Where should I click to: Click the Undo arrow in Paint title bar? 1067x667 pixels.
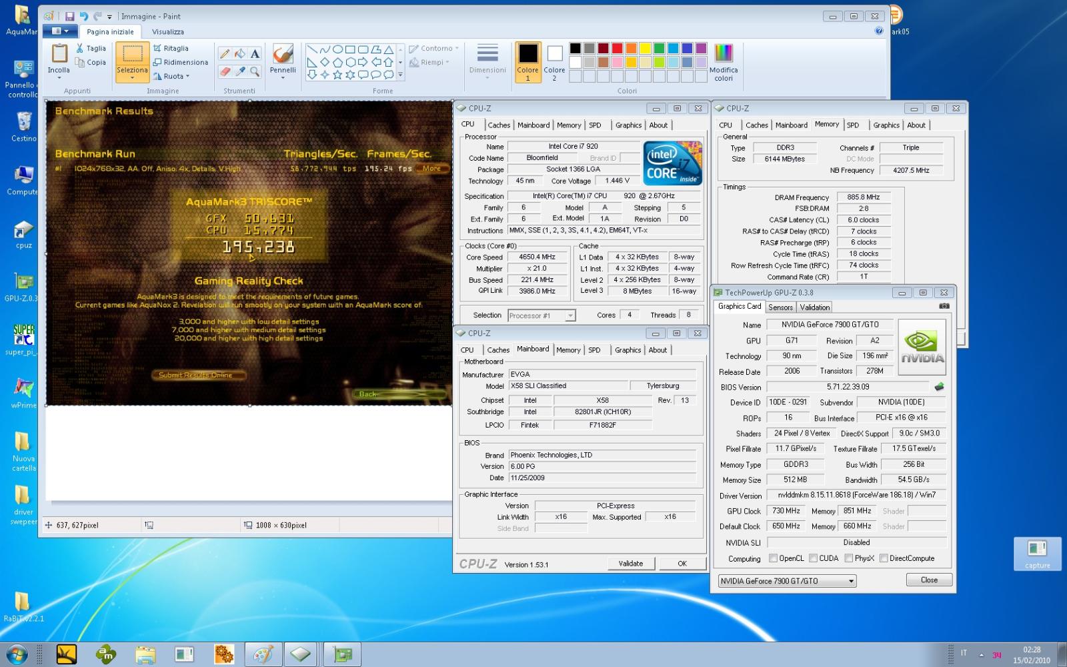(x=83, y=16)
